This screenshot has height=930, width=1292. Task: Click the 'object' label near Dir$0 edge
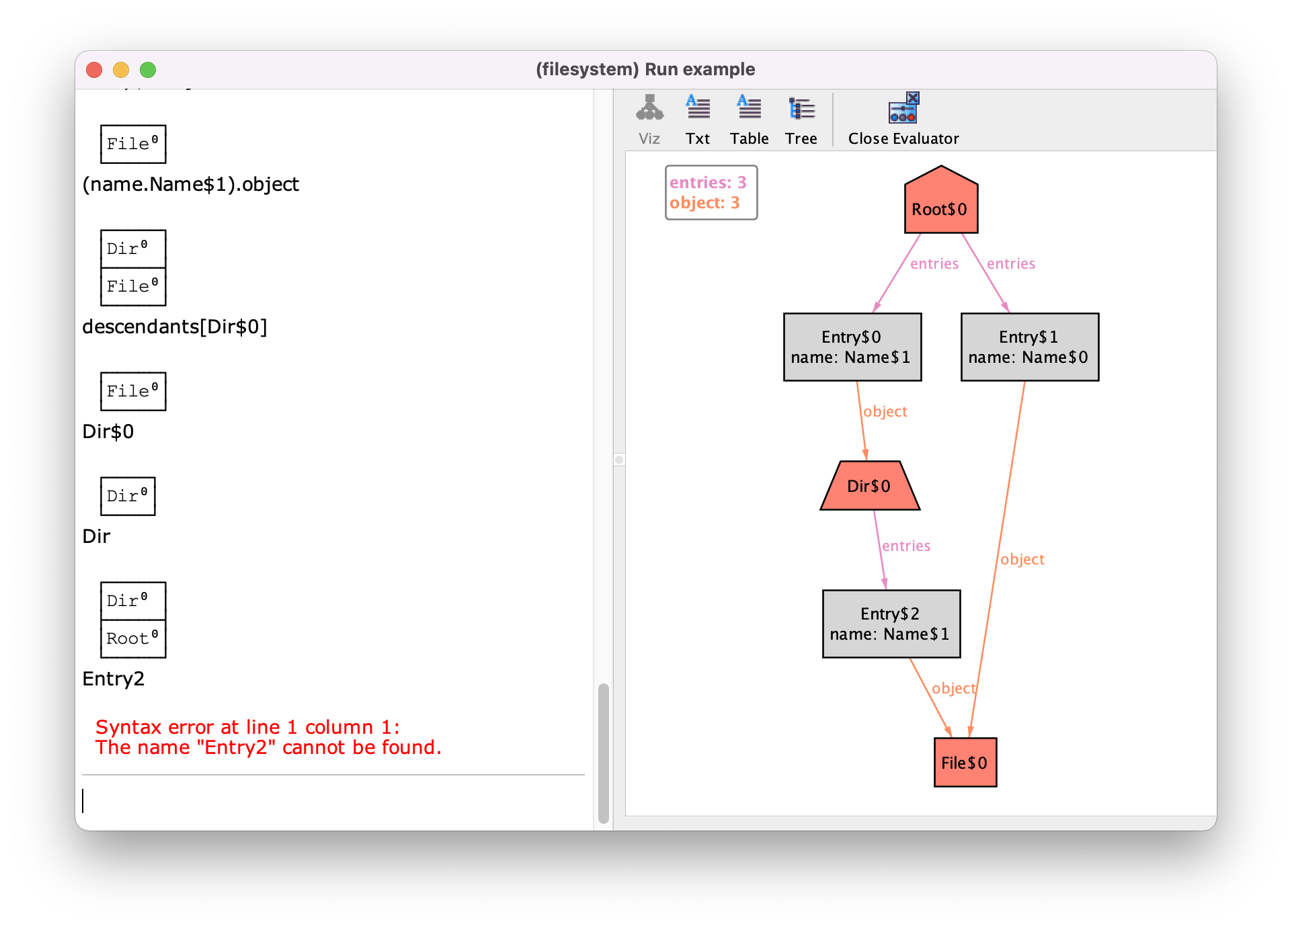coord(885,411)
